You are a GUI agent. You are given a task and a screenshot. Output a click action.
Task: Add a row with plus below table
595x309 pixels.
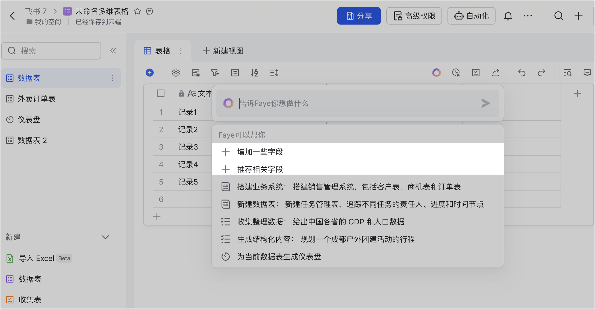(x=157, y=217)
